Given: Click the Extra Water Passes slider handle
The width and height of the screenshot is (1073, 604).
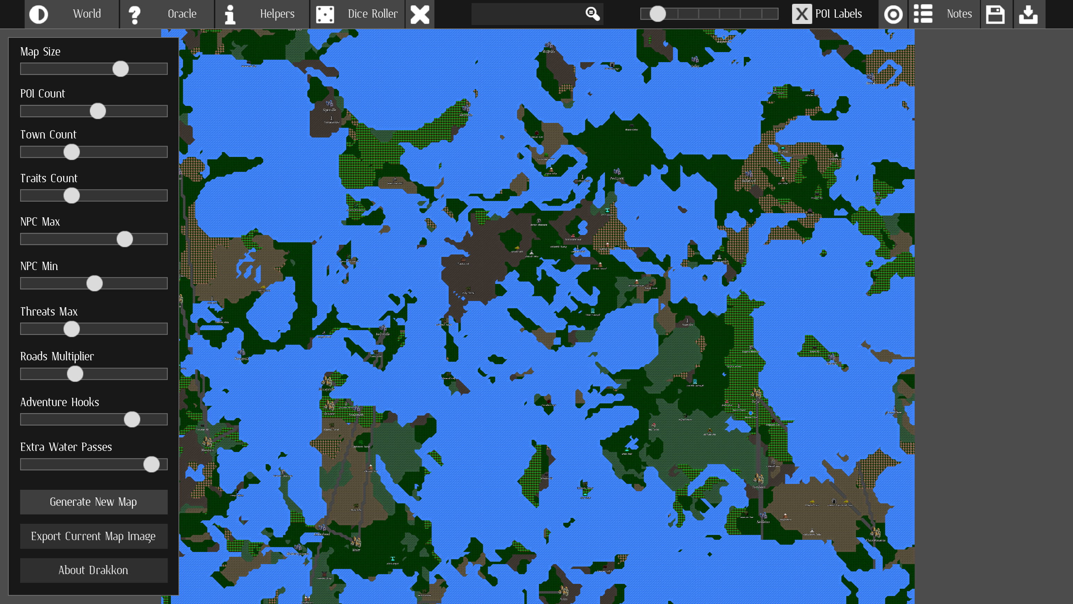Looking at the screenshot, I should coord(151,464).
